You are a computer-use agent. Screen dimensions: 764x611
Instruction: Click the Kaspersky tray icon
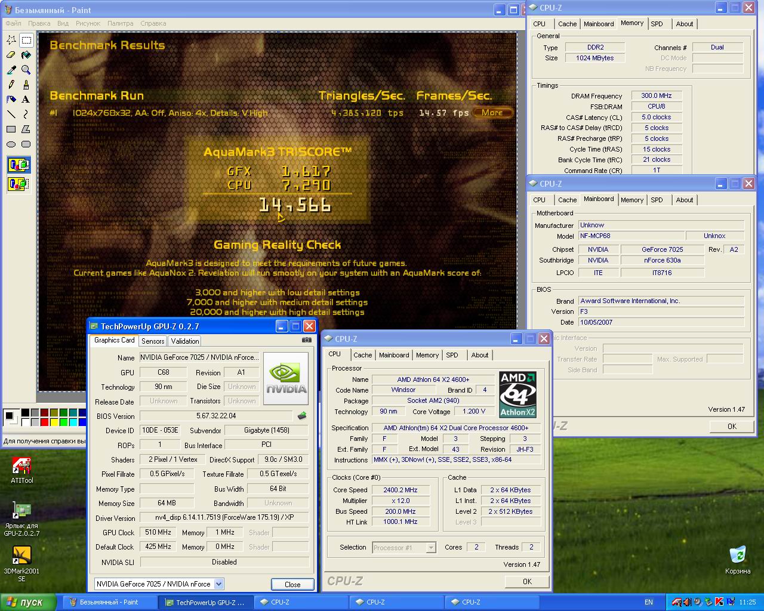pos(719,602)
